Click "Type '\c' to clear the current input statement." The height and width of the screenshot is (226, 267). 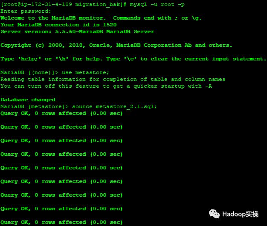click(186, 59)
